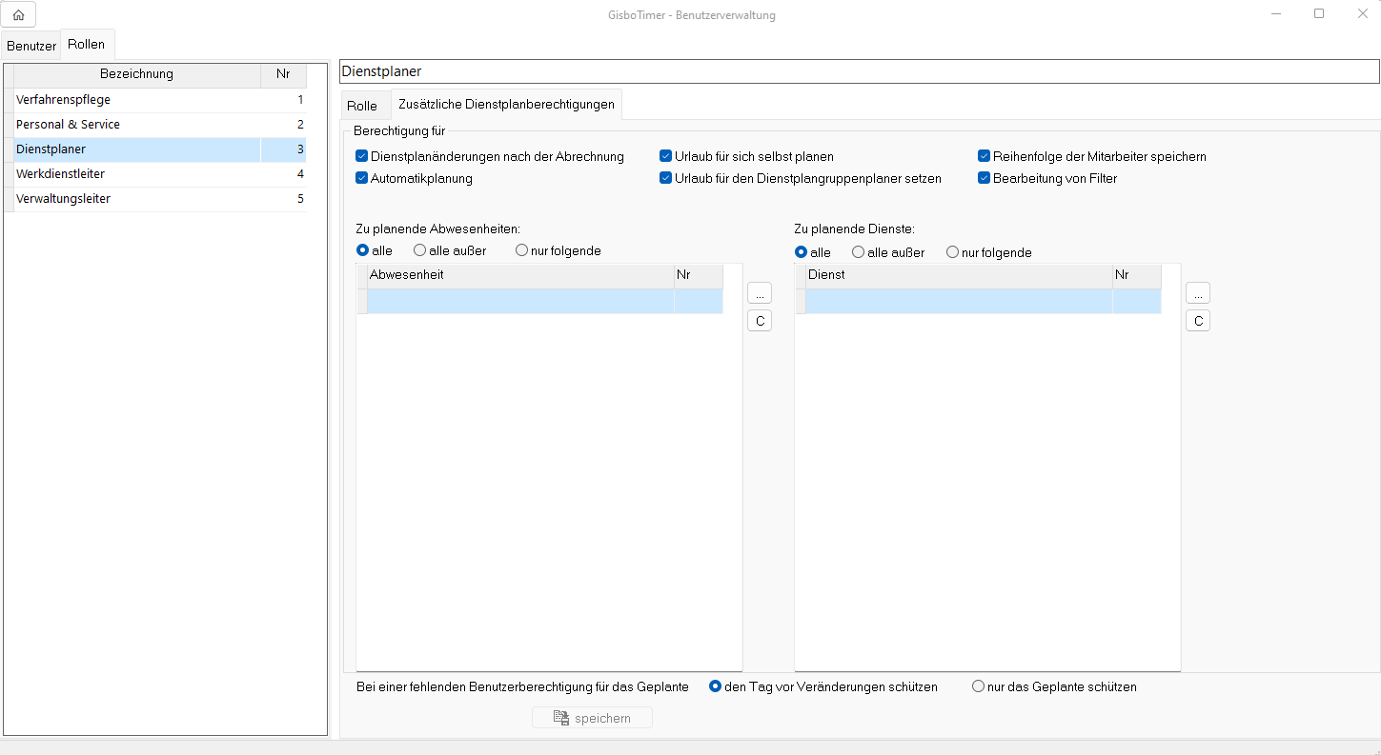This screenshot has width=1381, height=755.
Task: Clear absence list with the C button
Action: coord(760,321)
